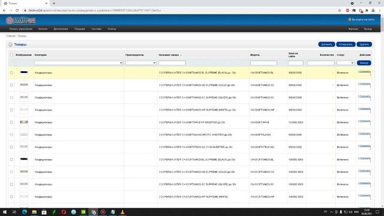Image resolution: width=384 pixels, height=216 pixels.
Task: Open the red adblock extension icon
Action: (347, 11)
